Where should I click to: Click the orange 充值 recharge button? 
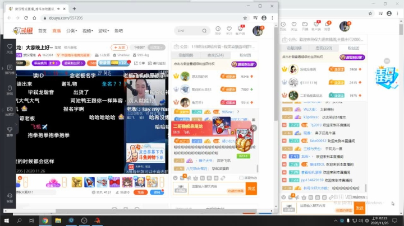[x=140, y=192]
